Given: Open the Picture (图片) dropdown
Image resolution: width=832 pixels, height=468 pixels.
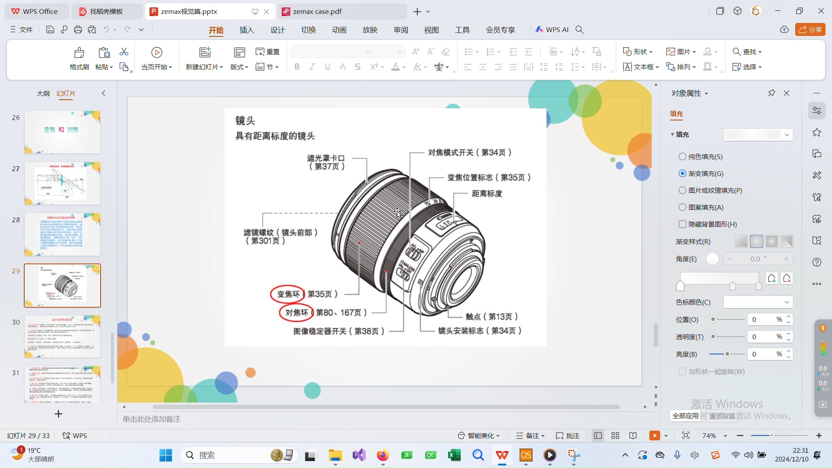Looking at the screenshot, I should [681, 52].
